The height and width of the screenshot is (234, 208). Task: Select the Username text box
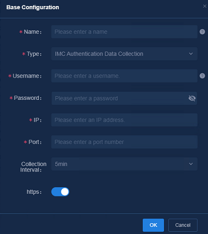click(124, 76)
